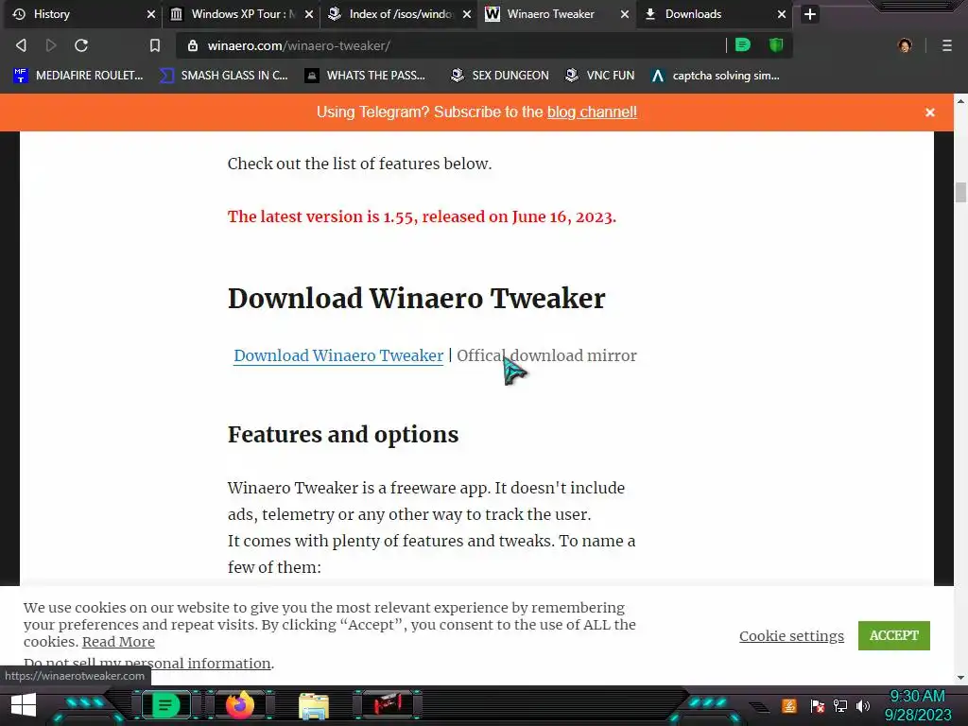Screen dimensions: 968x726
Task: Click Do not sell my personal information
Action: (x=147, y=663)
